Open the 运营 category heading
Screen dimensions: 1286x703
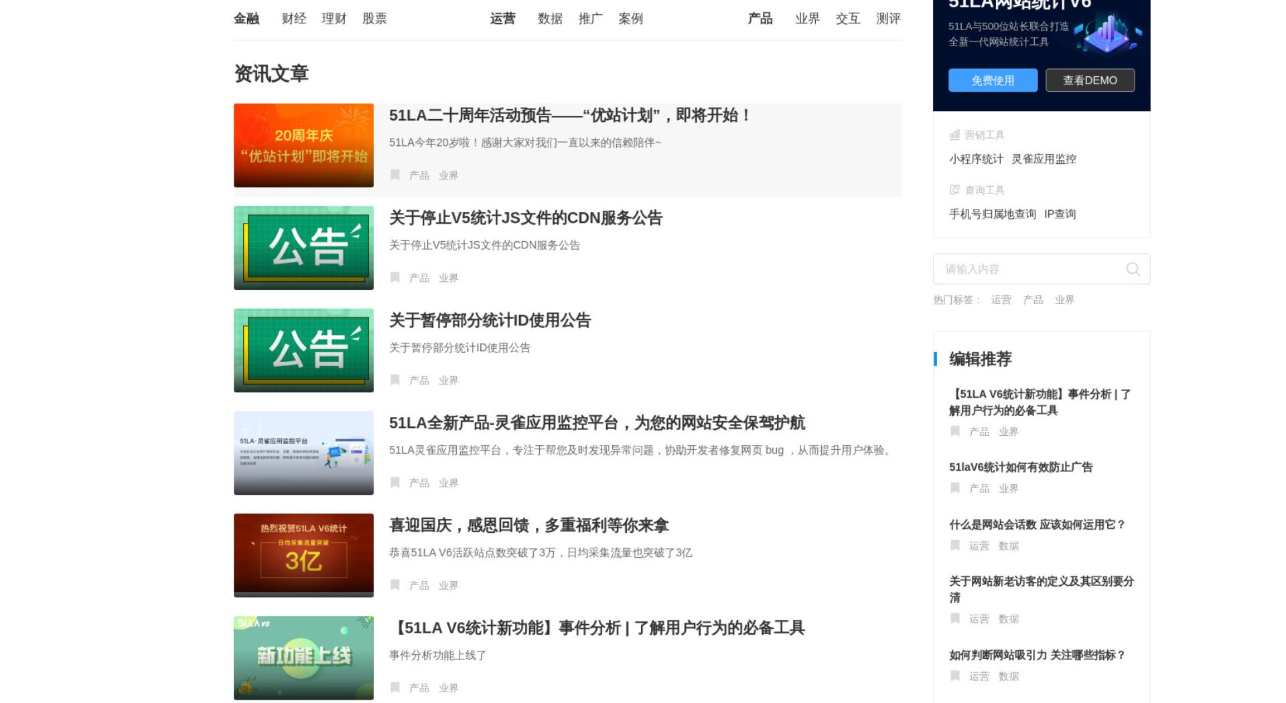[503, 19]
